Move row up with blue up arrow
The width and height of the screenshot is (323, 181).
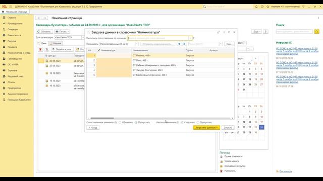[179, 44]
